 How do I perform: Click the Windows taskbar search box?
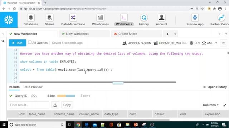coord(36,125)
